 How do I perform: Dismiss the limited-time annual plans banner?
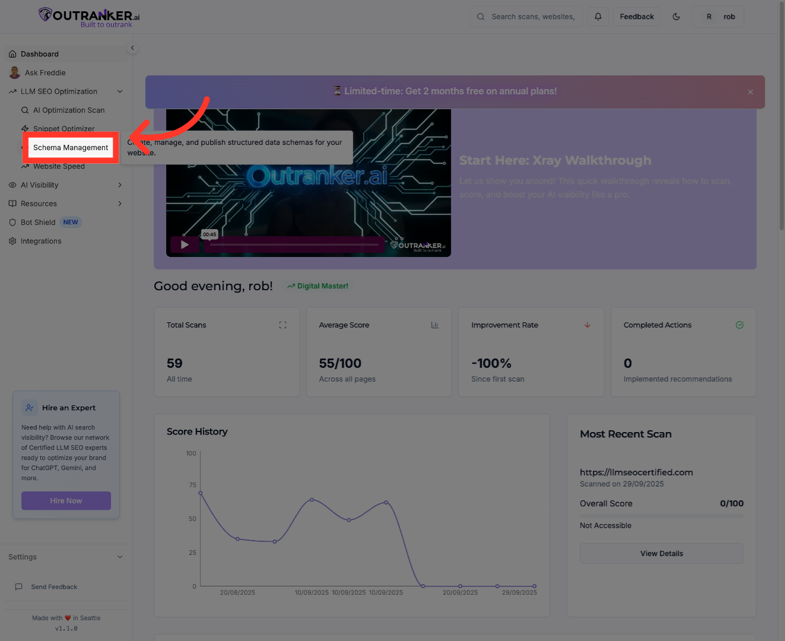point(750,92)
